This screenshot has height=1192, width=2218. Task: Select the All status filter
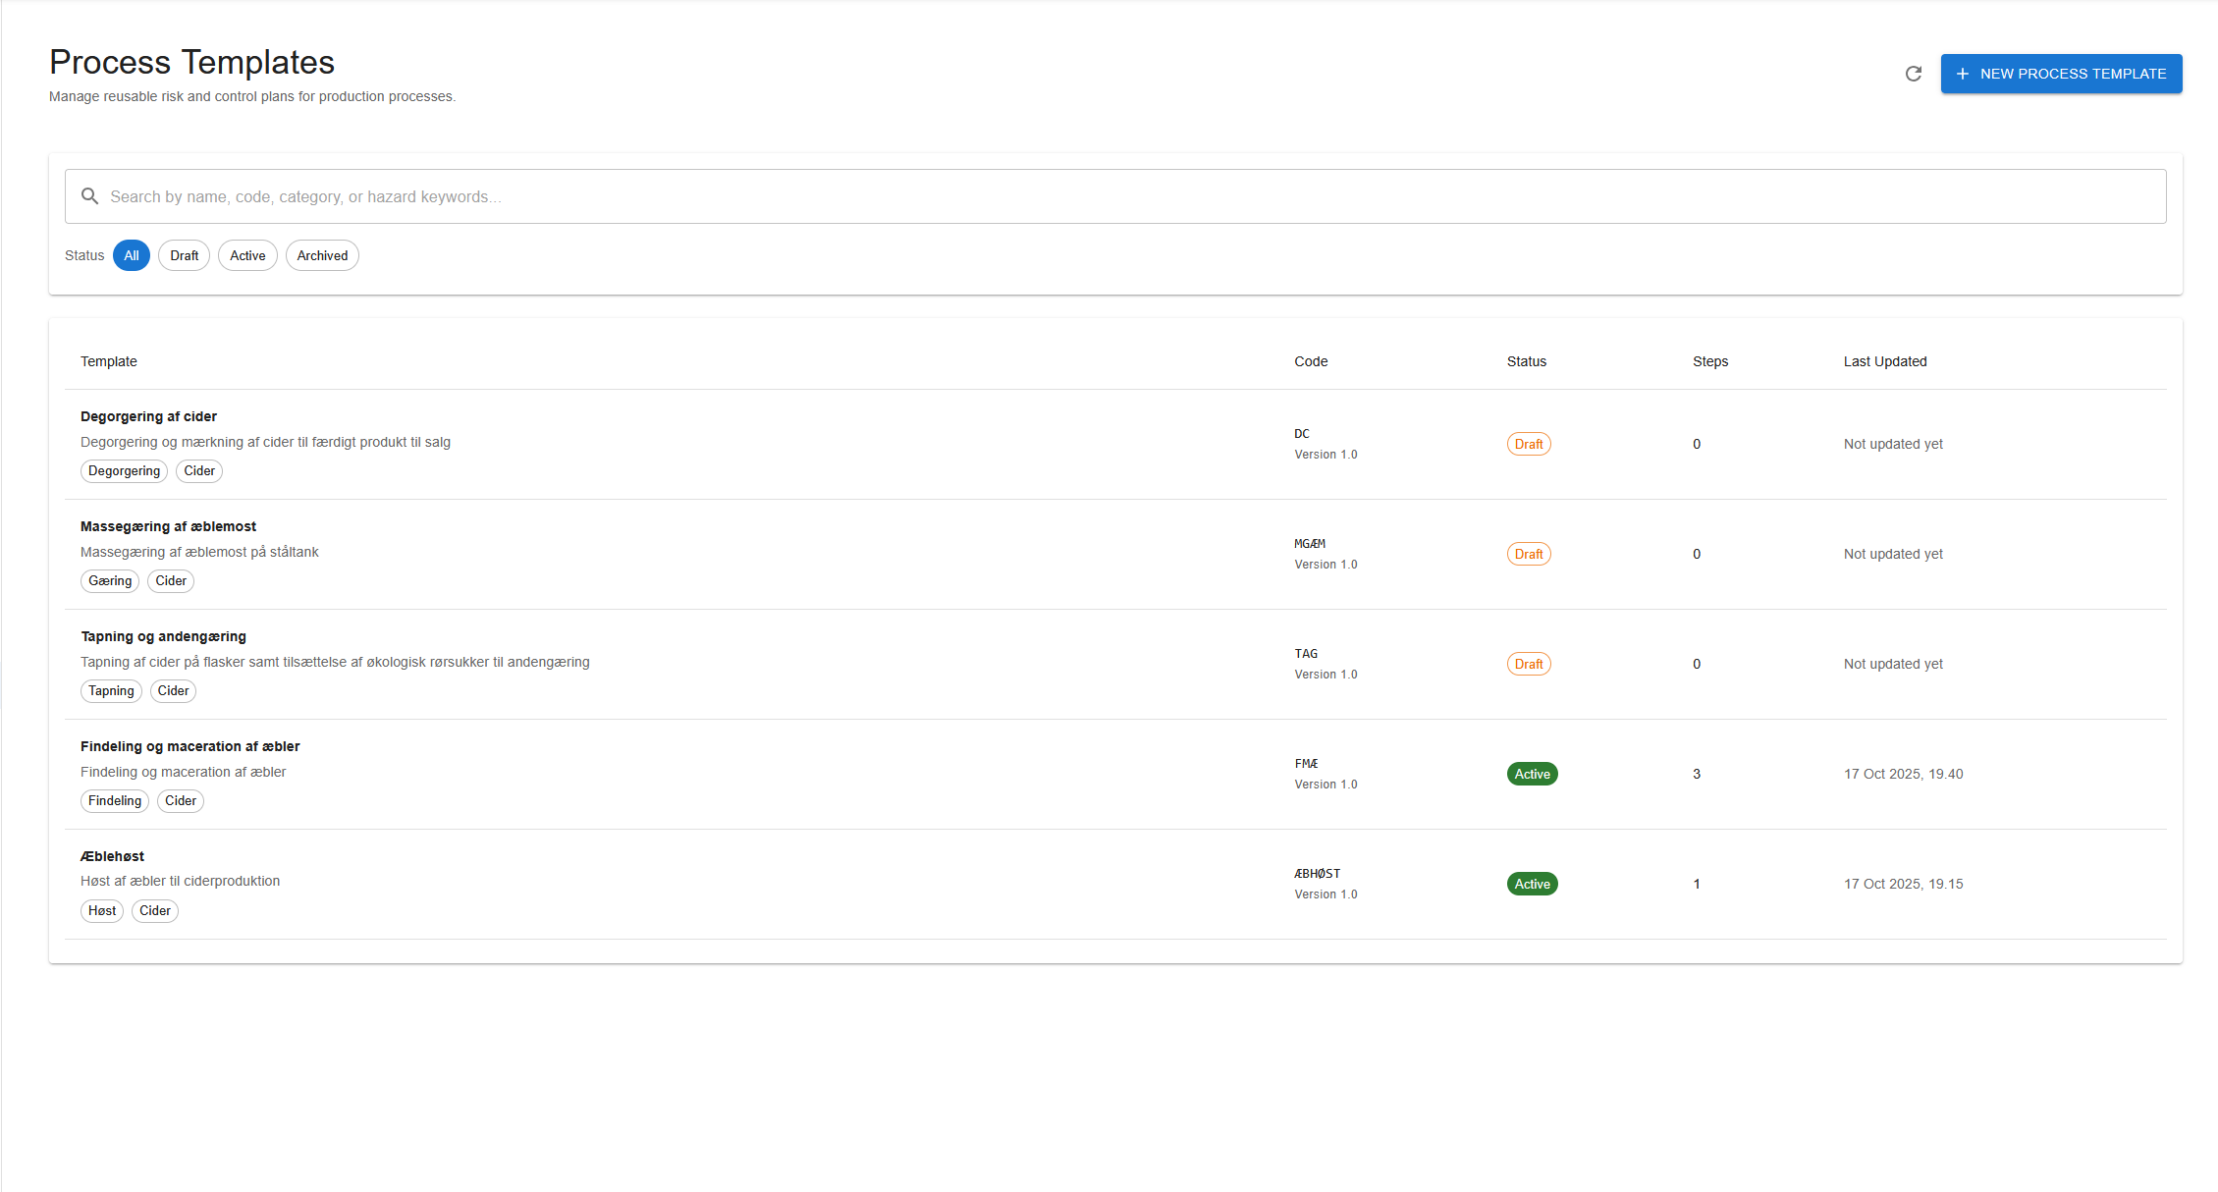132,255
